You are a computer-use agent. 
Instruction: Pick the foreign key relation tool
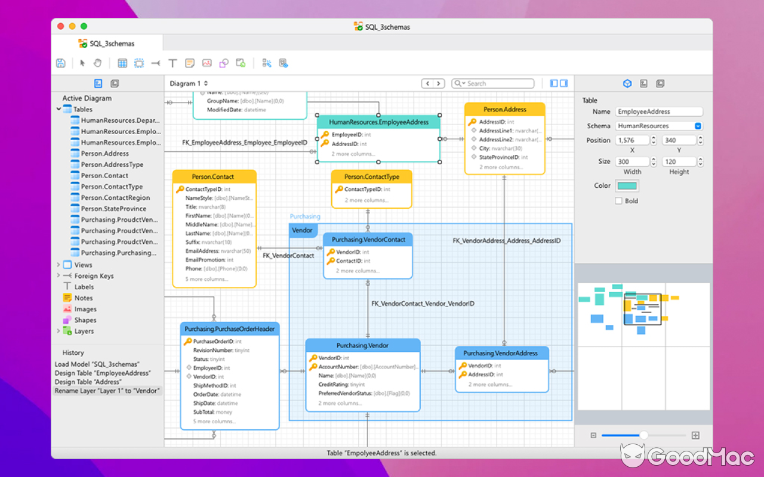coord(155,63)
